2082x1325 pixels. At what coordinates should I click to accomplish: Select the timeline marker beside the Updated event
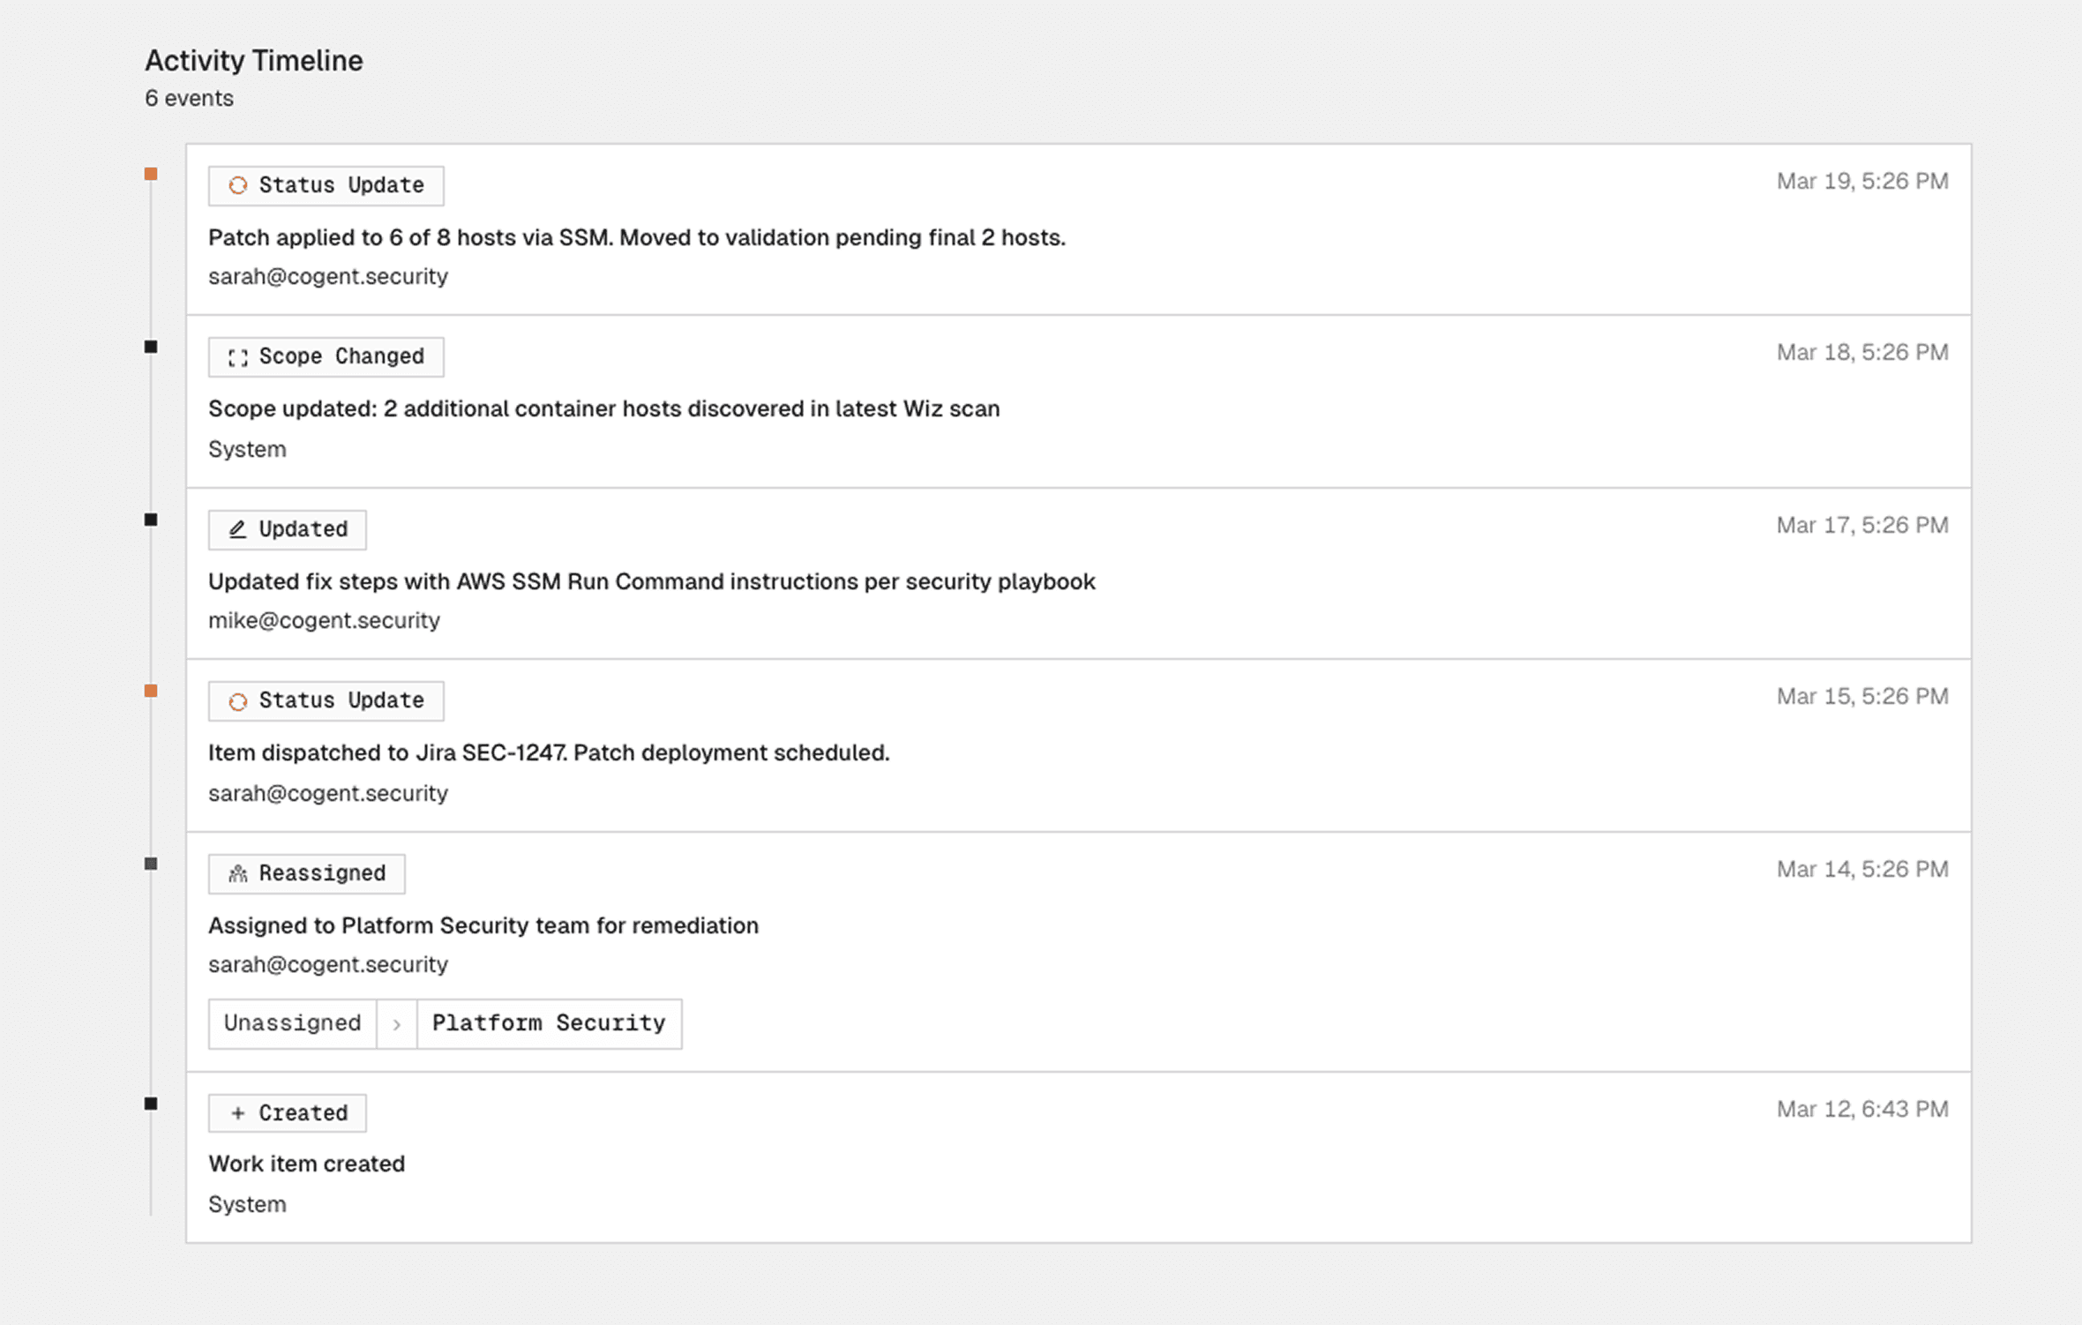tap(151, 520)
